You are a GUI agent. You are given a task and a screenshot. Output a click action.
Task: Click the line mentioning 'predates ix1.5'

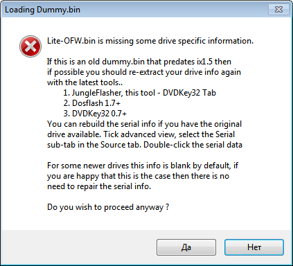139,62
